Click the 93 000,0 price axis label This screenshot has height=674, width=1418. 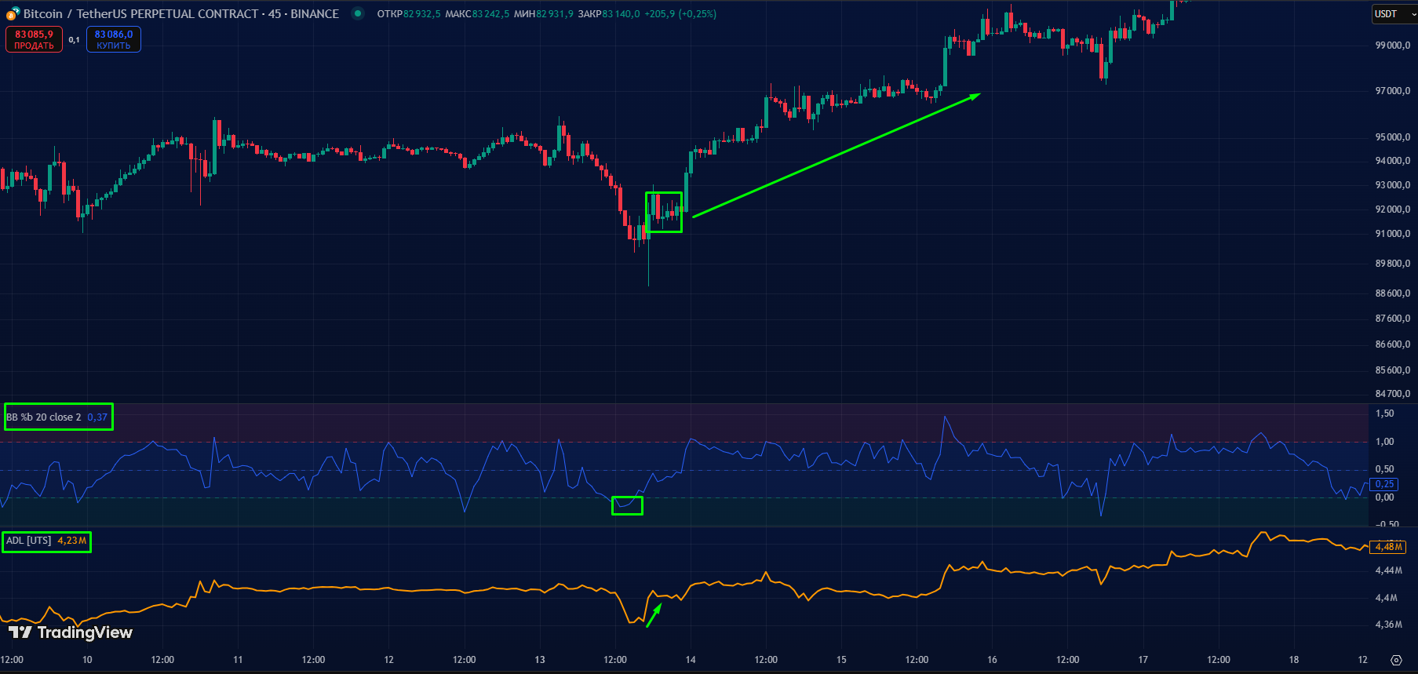click(1393, 185)
